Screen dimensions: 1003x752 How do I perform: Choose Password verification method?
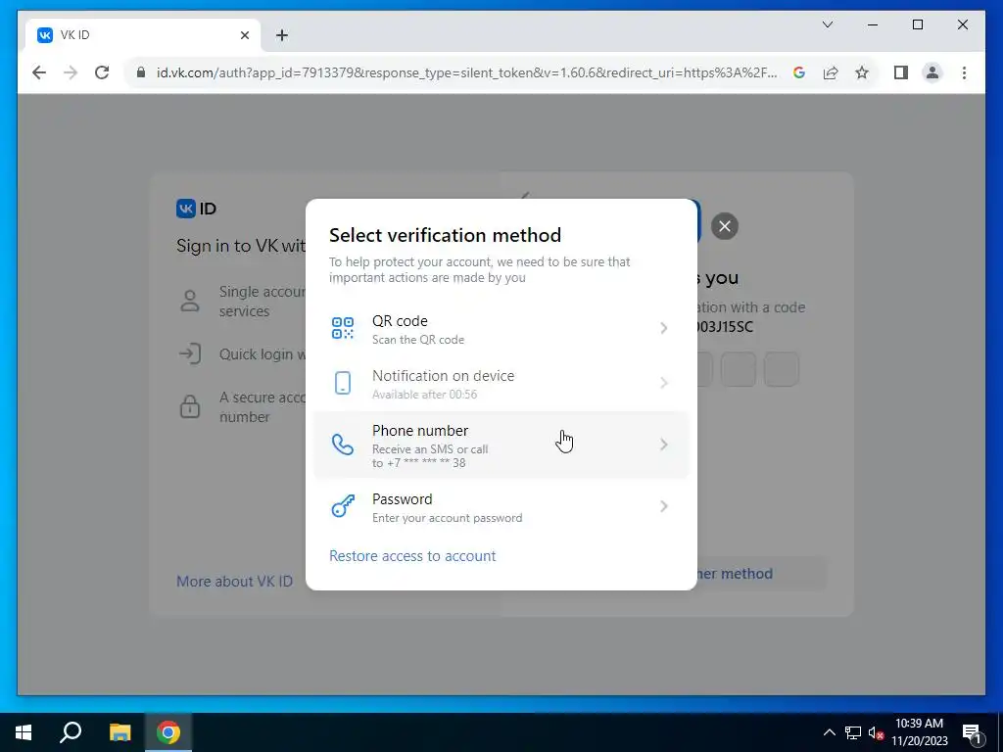(x=501, y=507)
